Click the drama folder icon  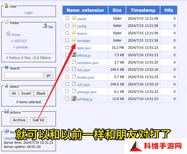tap(74, 32)
